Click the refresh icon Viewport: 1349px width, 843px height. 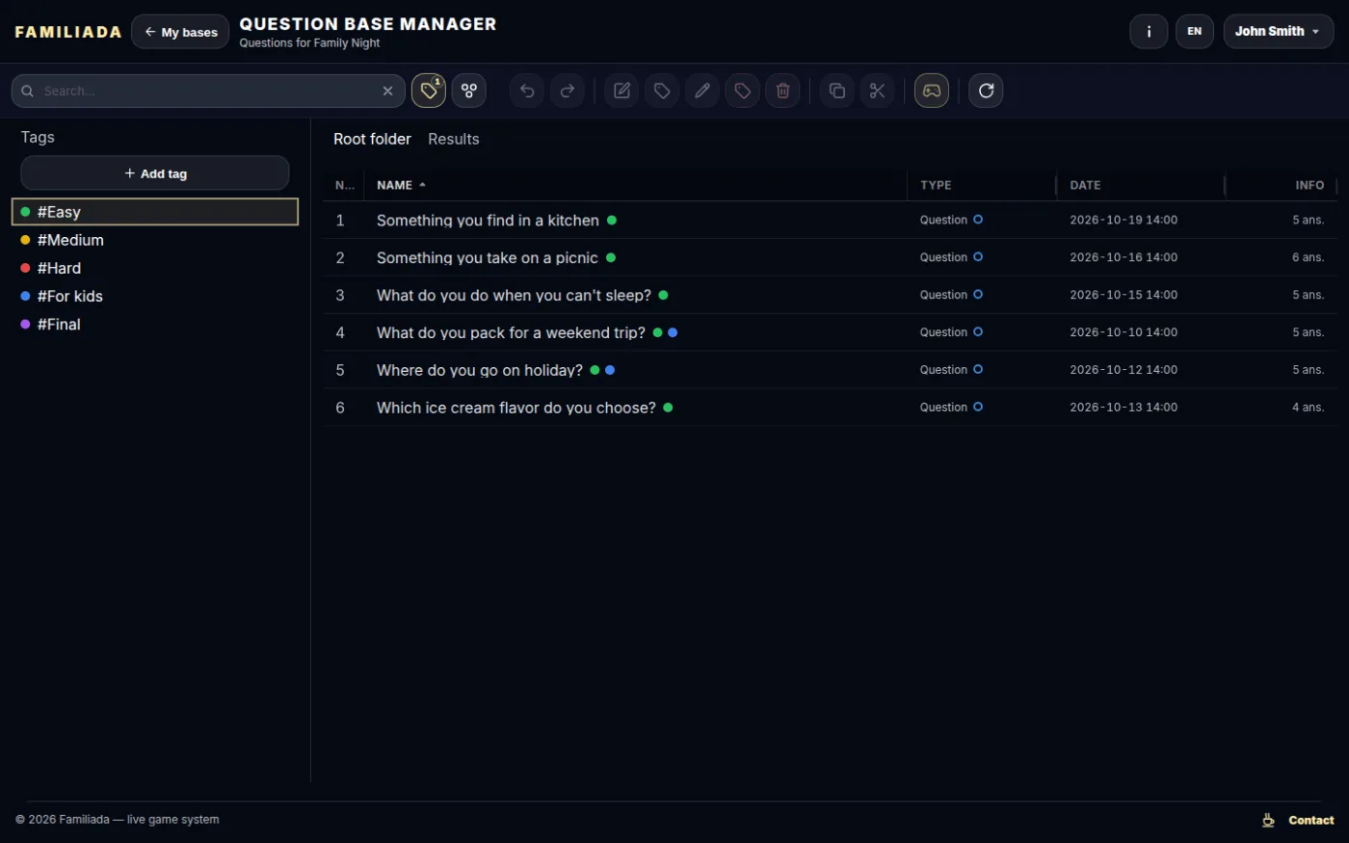point(986,91)
